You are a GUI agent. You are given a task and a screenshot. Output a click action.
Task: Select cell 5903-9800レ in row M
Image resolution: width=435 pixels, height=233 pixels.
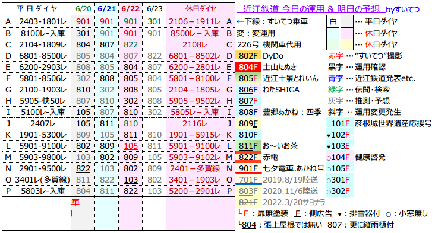43,158
